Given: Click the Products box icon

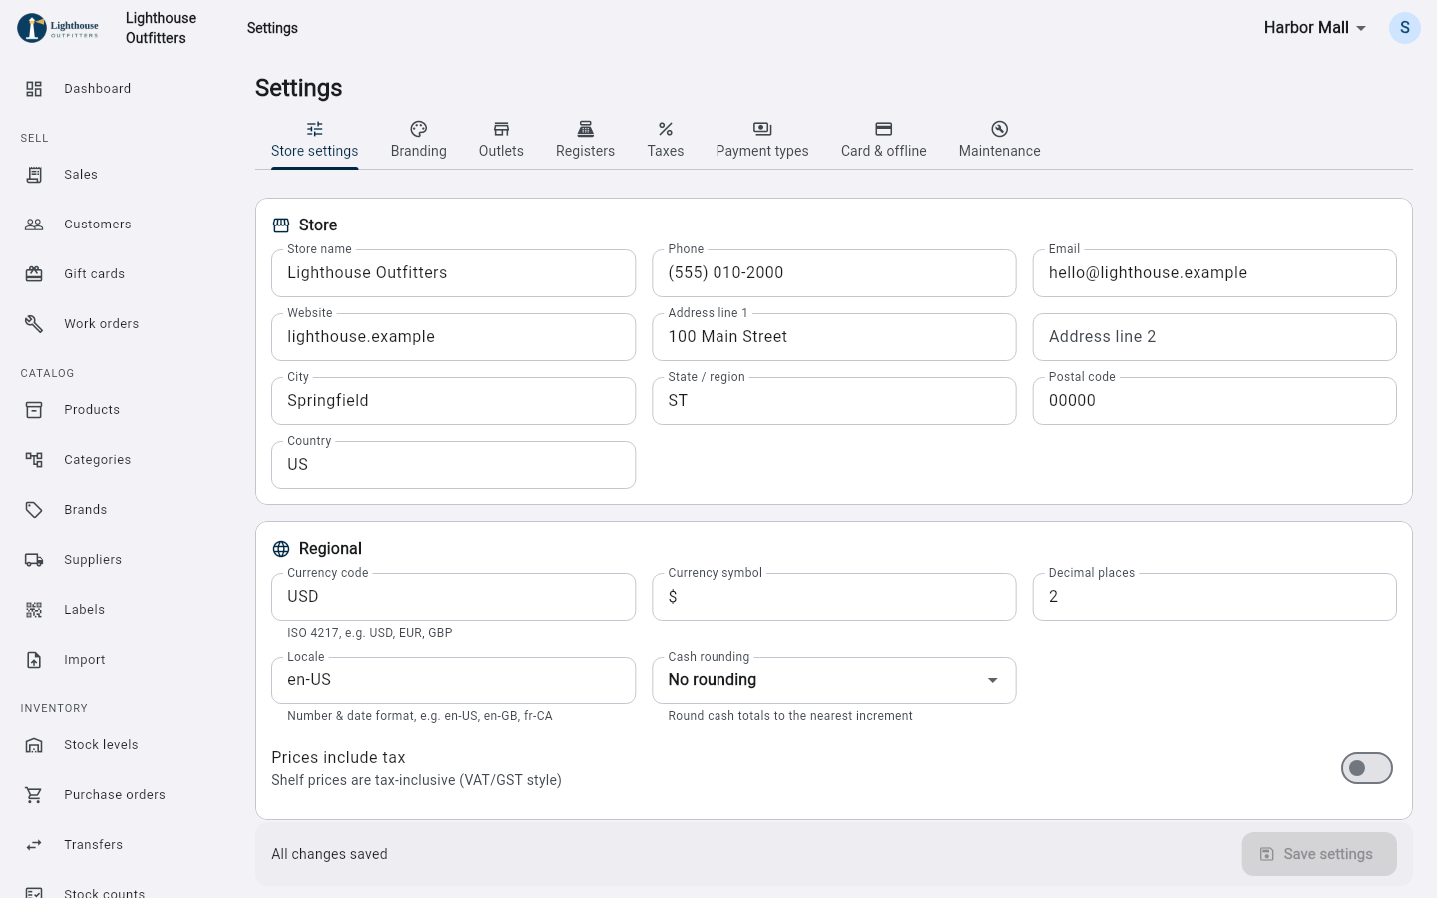Looking at the screenshot, I should click(x=34, y=410).
